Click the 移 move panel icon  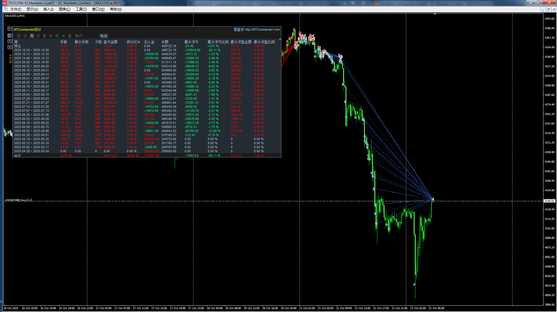click(x=10, y=35)
